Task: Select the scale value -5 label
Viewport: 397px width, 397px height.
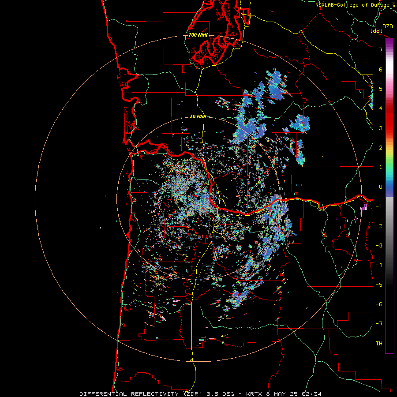Action: point(379,285)
